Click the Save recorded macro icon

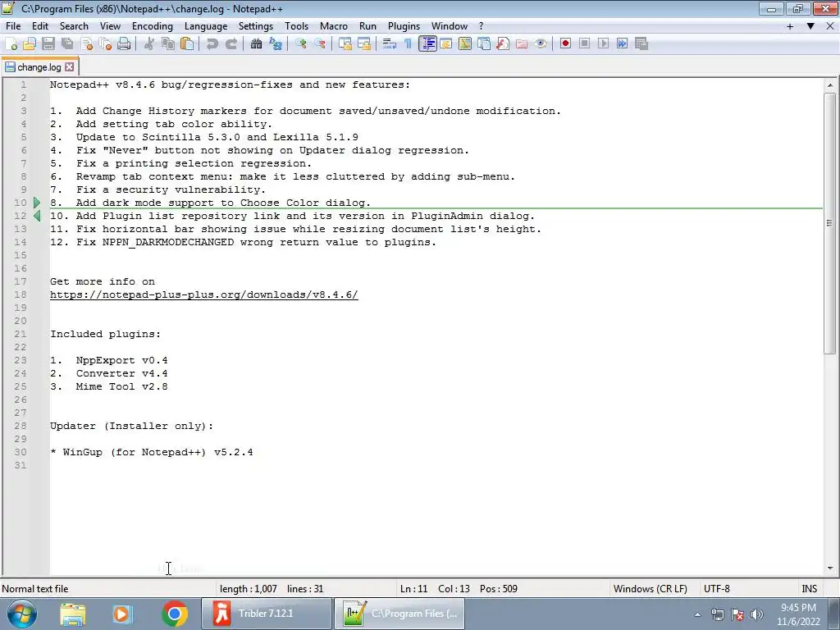(x=641, y=44)
